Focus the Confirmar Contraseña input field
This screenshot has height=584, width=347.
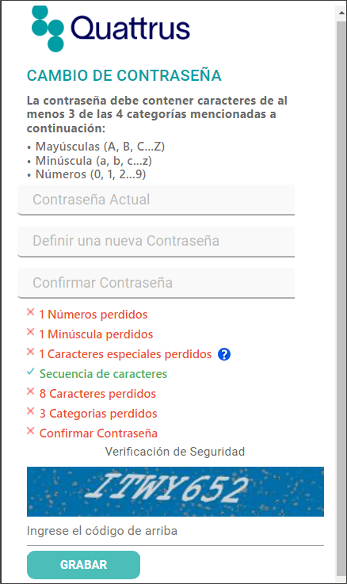[x=156, y=283]
